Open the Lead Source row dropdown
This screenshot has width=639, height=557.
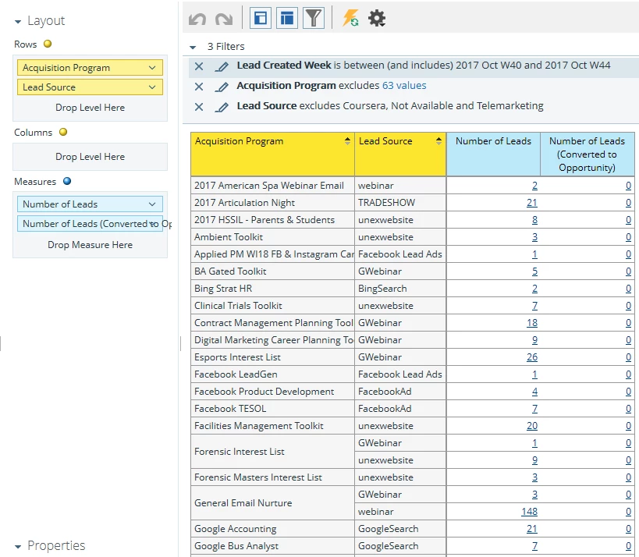(x=152, y=87)
